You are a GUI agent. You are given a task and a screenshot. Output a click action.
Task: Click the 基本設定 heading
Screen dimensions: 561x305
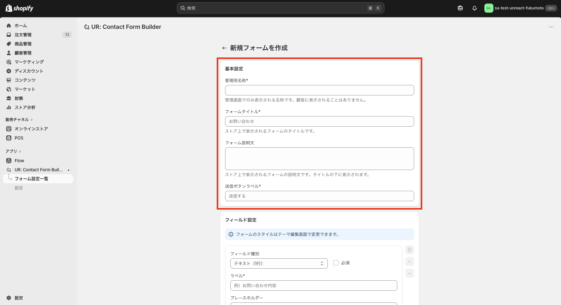(234, 69)
